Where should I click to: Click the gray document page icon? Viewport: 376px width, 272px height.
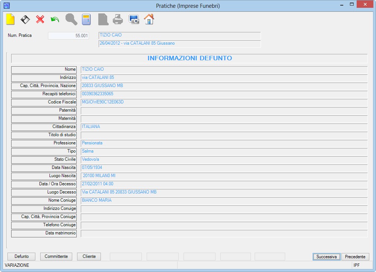click(x=103, y=19)
